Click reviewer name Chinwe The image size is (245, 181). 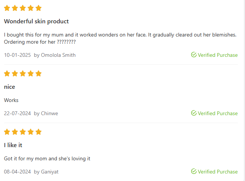tap(49, 113)
